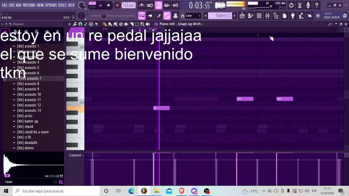Screen dimensions: 349x196
Task: Select the Paint brush tool in Piano roll
Action: pos(110,24)
